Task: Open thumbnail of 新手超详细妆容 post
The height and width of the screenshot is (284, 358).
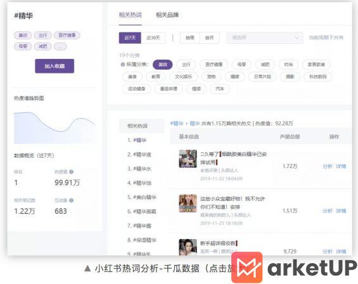Action: pos(188,247)
